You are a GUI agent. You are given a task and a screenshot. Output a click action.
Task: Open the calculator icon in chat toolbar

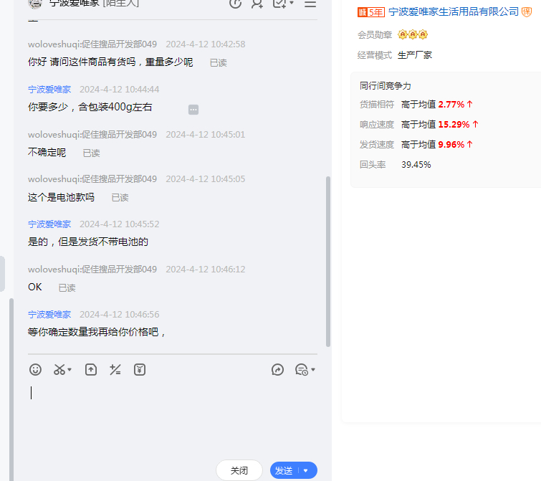[115, 370]
